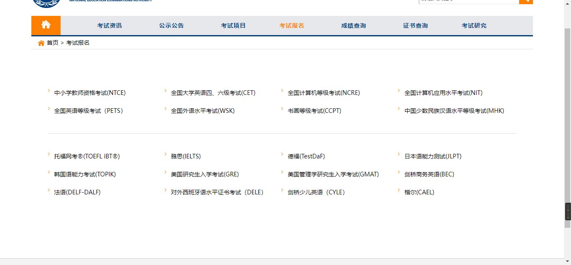Open the 考试项目 navigation menu

(233, 25)
